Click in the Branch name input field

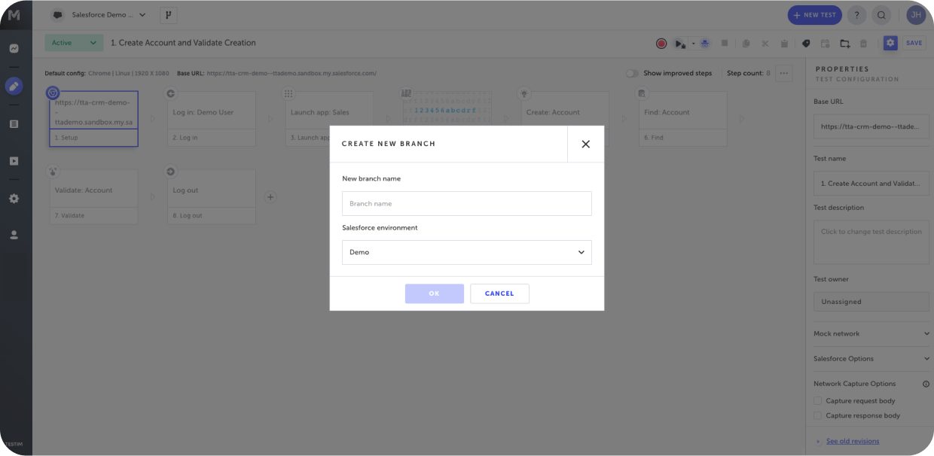(x=466, y=203)
